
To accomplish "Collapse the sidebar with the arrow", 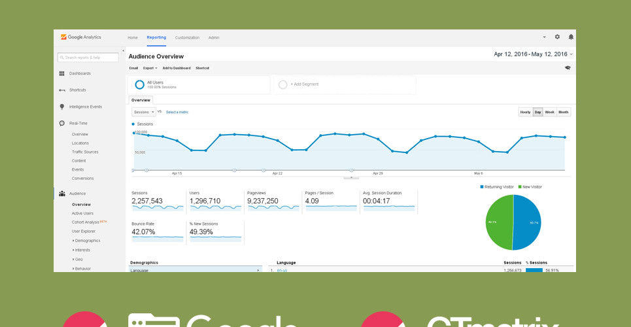I will click(123, 51).
